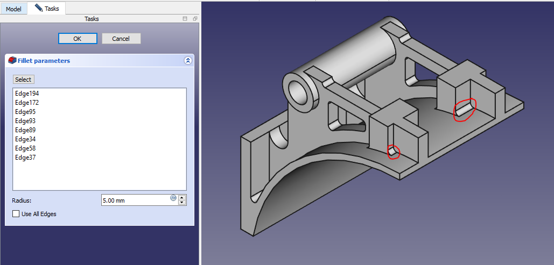Enable the Use All Edges checkbox
The width and height of the screenshot is (554, 265).
[16, 214]
